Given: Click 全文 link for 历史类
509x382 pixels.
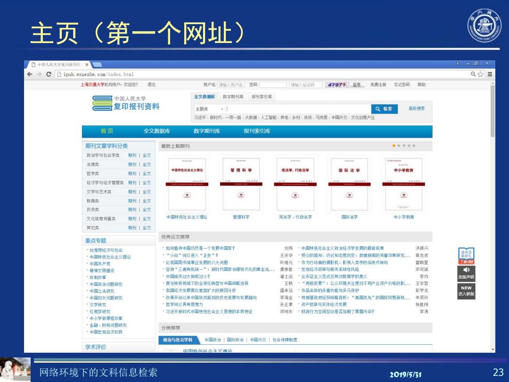Looking at the screenshot, I should pos(147,209).
